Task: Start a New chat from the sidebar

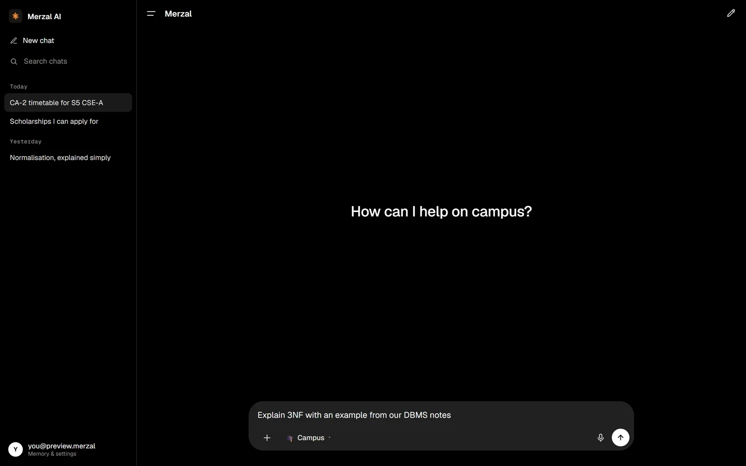Action: click(68, 41)
